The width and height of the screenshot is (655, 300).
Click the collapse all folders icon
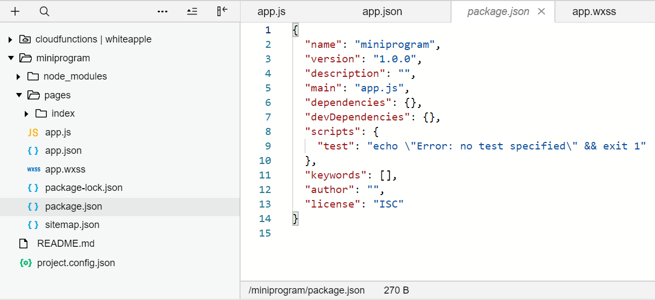pos(192,11)
